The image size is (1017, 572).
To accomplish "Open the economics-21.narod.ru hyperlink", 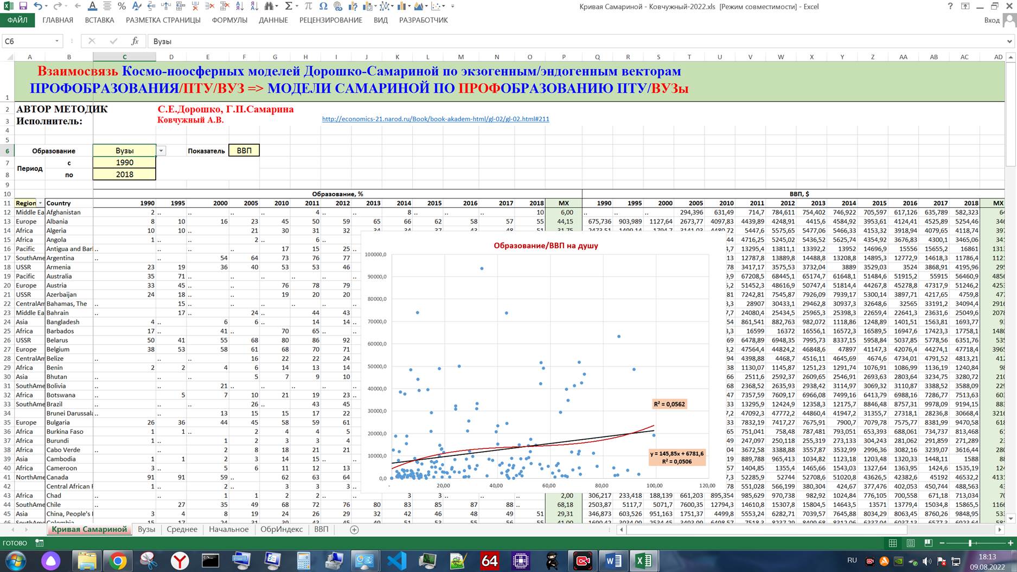I will click(x=435, y=119).
